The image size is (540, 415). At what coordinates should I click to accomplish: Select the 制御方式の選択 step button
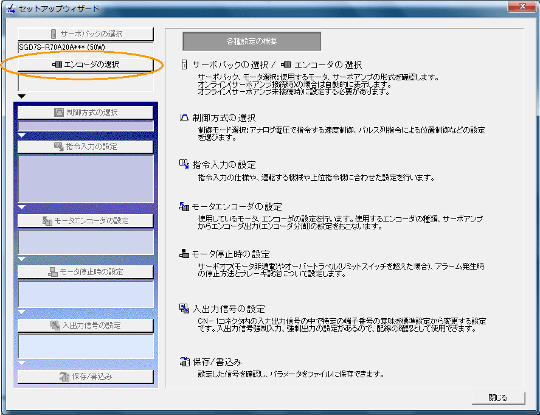coord(86,113)
